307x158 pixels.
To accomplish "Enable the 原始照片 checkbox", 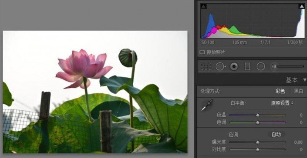I will click(x=202, y=53).
